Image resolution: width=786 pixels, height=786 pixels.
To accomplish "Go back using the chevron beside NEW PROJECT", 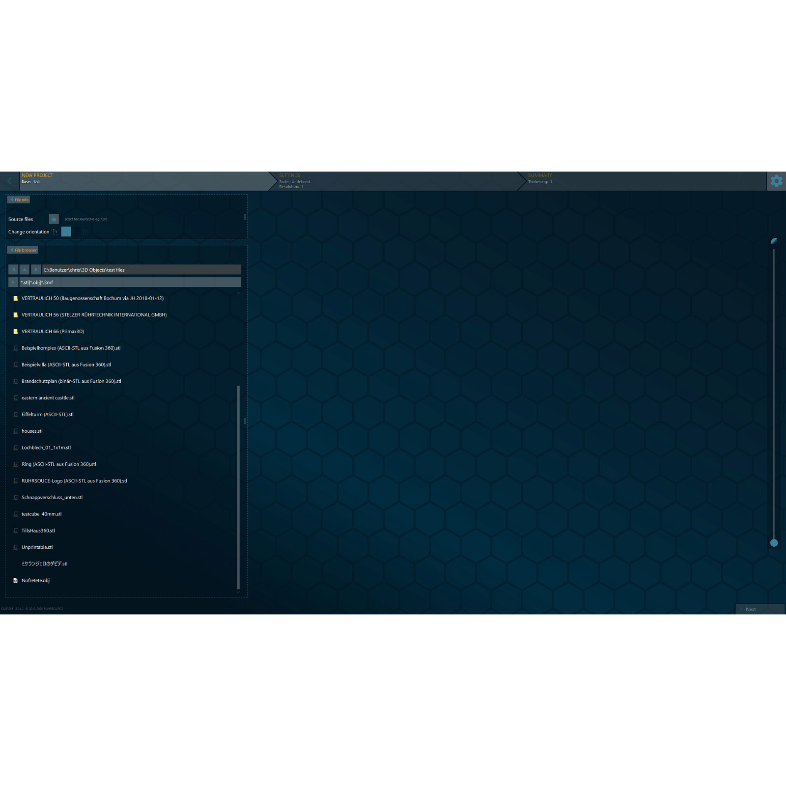I will pos(9,181).
